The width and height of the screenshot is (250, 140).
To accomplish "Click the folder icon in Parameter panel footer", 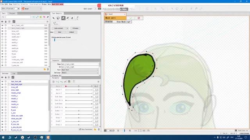I will pyautogui.click(x=95, y=129).
